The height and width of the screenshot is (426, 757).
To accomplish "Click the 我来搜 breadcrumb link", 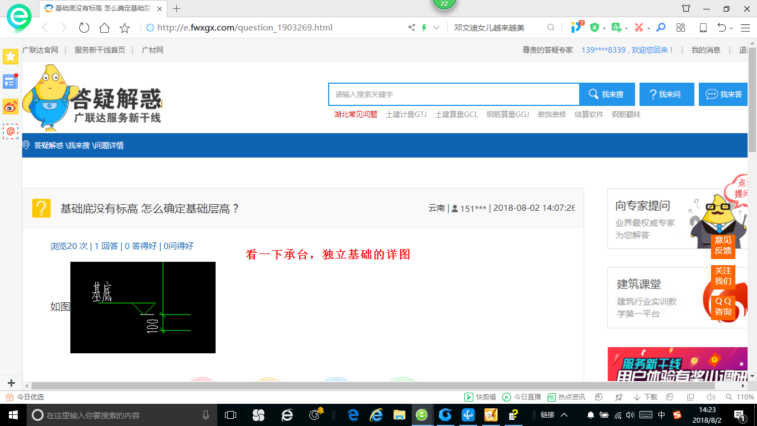I will point(79,145).
